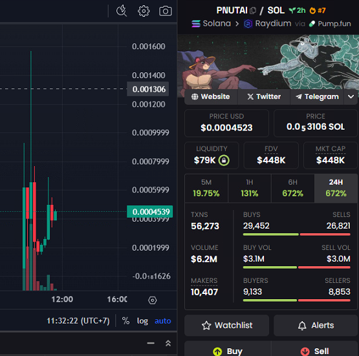Click the buyers versus sellers ratio bar
The width and height of the screenshot is (359, 356).
coord(296,300)
